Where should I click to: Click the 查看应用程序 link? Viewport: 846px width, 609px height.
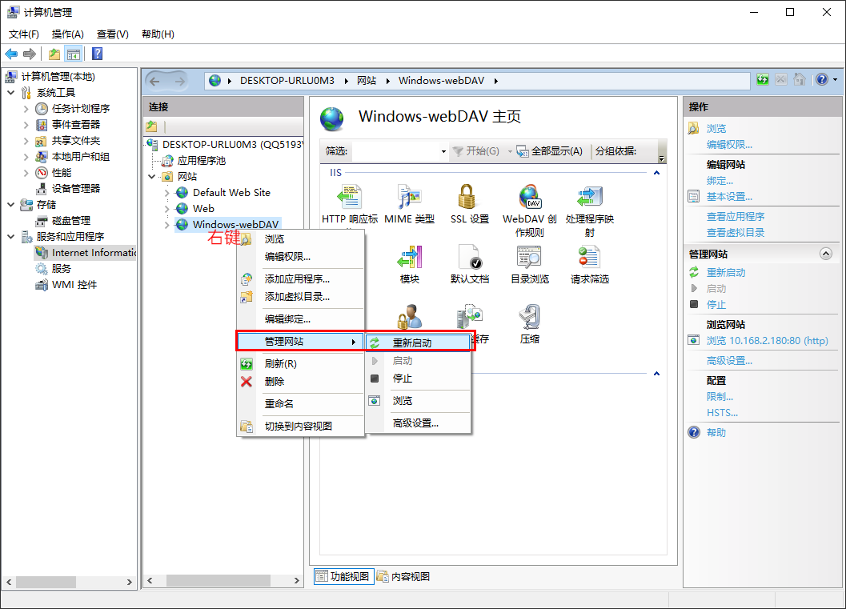pyautogui.click(x=736, y=217)
